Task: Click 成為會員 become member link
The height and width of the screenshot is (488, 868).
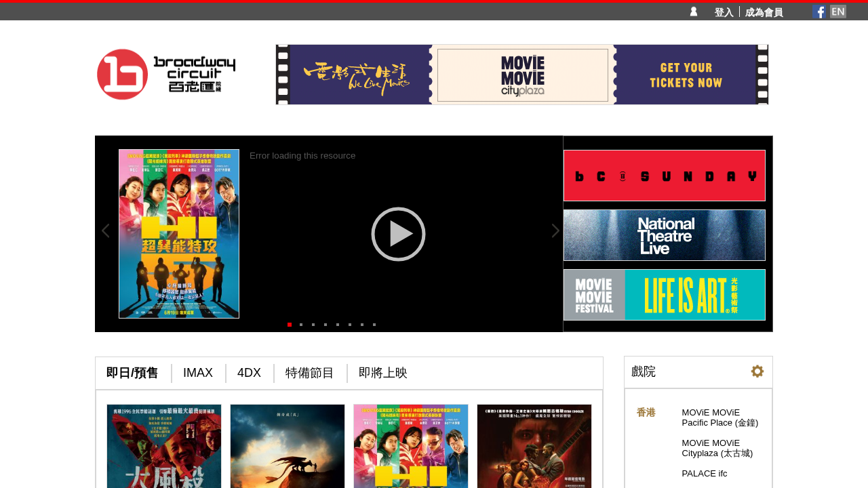Action: [x=764, y=12]
